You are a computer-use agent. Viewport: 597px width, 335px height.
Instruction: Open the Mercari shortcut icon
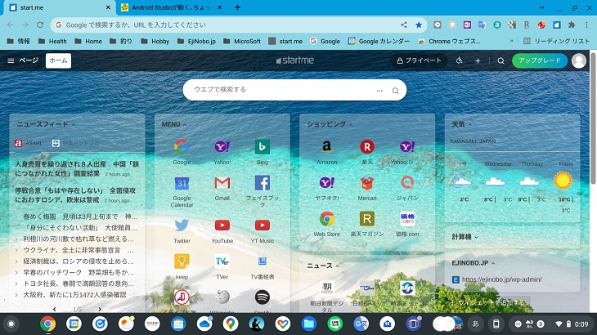tap(367, 183)
